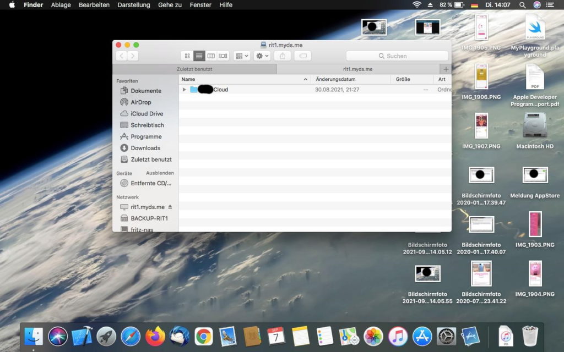Open the Trash in the Dock
Image resolution: width=564 pixels, height=352 pixels.
(x=529, y=337)
